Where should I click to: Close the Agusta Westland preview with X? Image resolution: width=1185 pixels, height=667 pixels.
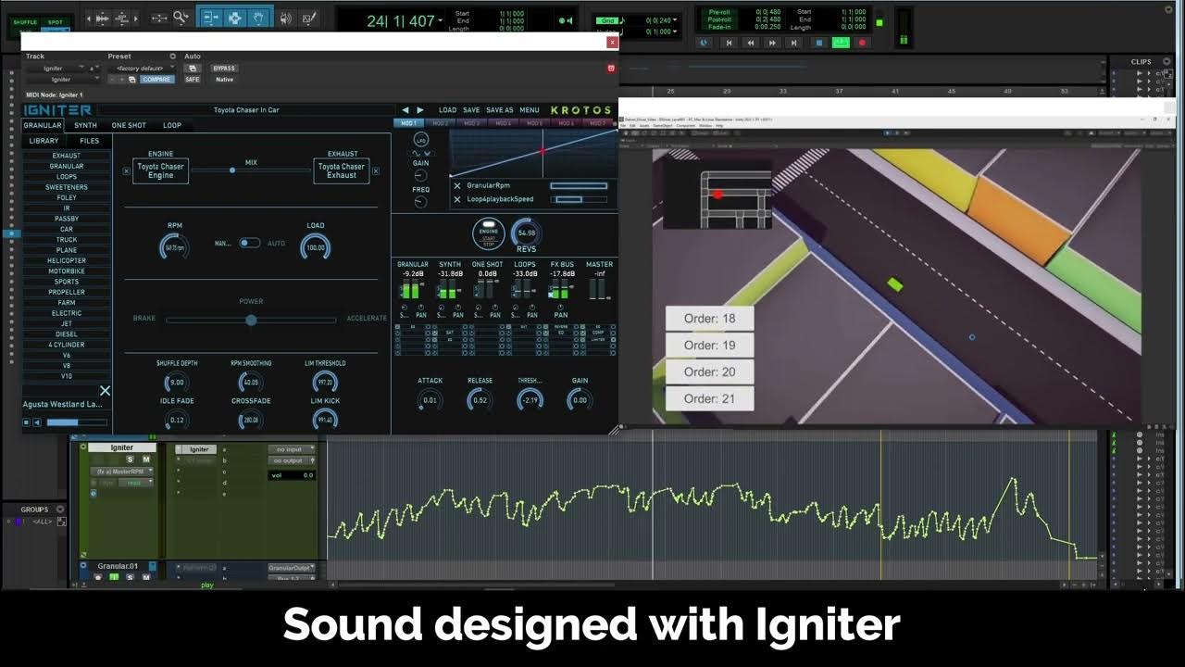[x=105, y=391]
